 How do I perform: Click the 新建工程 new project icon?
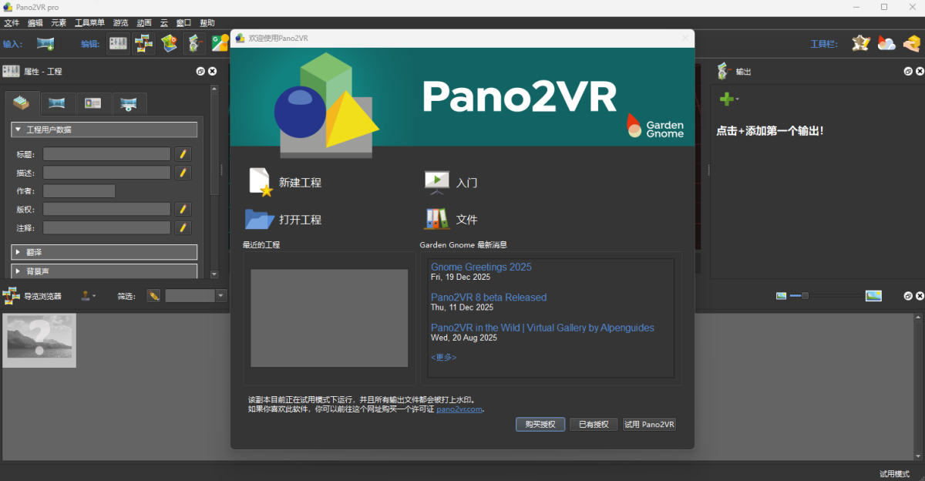pos(260,183)
